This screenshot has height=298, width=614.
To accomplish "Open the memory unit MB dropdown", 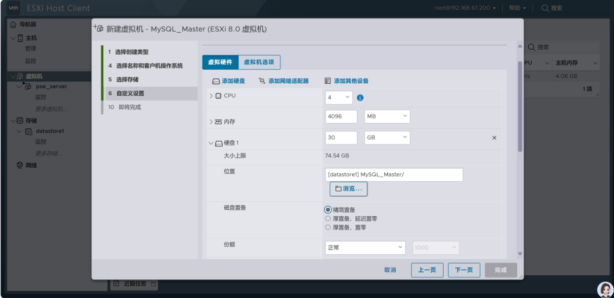I will click(387, 116).
